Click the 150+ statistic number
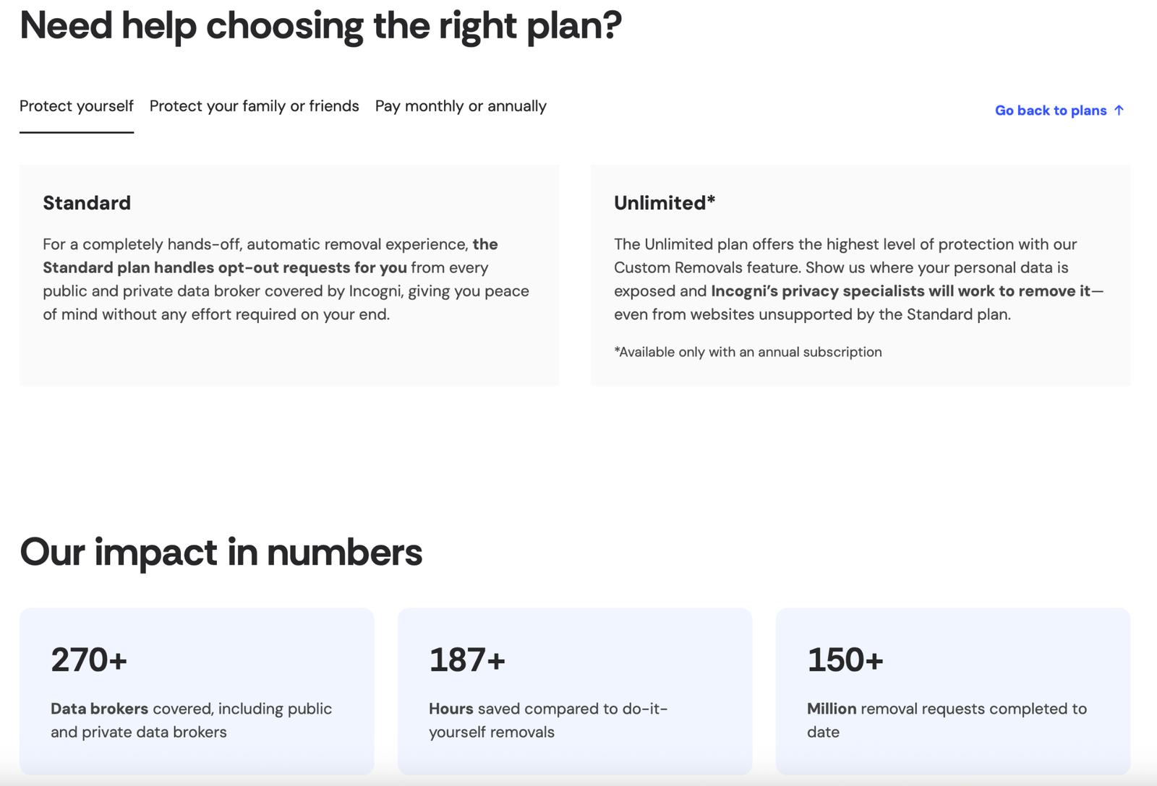Screen dimensions: 1157x786 tap(845, 660)
